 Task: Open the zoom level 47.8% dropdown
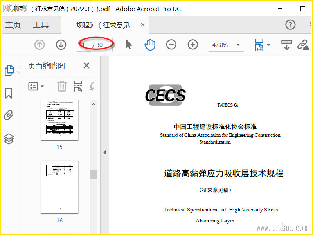coord(238,45)
